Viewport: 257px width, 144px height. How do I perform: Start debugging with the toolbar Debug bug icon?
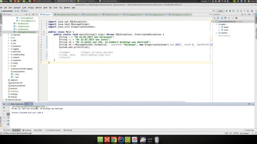click(230, 11)
